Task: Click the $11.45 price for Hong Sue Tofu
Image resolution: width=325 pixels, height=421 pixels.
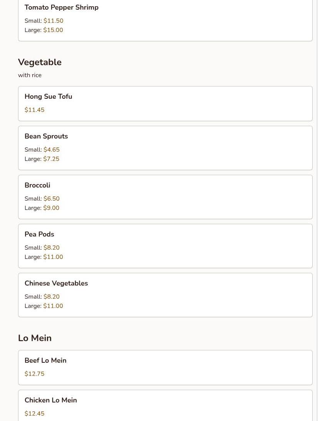Action: [x=34, y=110]
